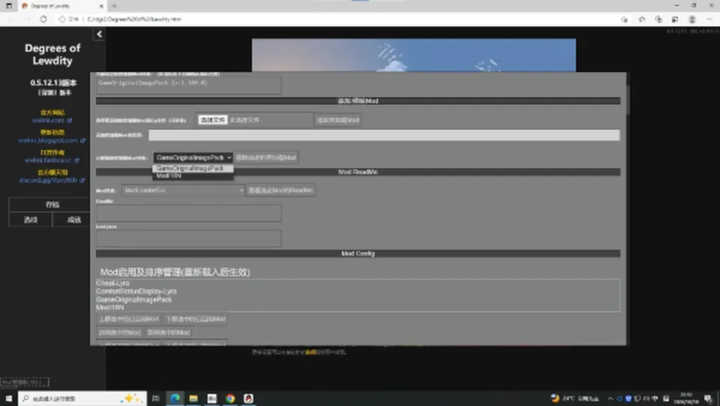The image size is (720, 406).
Task: Select ModI18N in the mod order list
Action: 109,307
